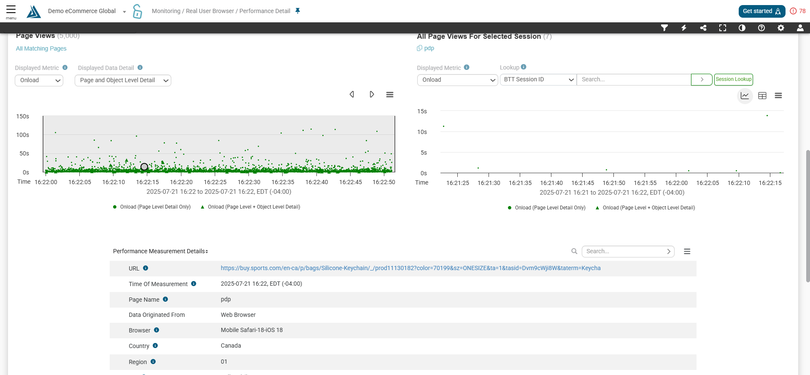Open the user profile icon
The image size is (810, 375).
click(x=800, y=28)
